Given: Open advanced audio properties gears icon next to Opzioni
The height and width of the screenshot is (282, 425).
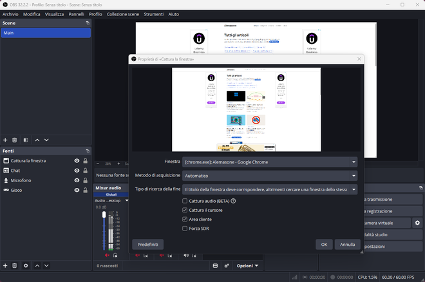Looking at the screenshot, I should (227, 266).
